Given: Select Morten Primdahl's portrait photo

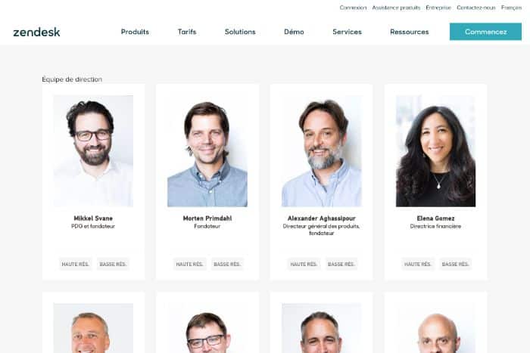Looking at the screenshot, I should pyautogui.click(x=207, y=151).
